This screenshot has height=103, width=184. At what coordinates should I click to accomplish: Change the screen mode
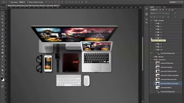pos(2,86)
